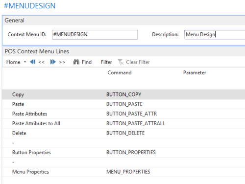Image resolution: width=245 pixels, height=184 pixels.
Task: Sort by the Command column header
Action: 120,72
